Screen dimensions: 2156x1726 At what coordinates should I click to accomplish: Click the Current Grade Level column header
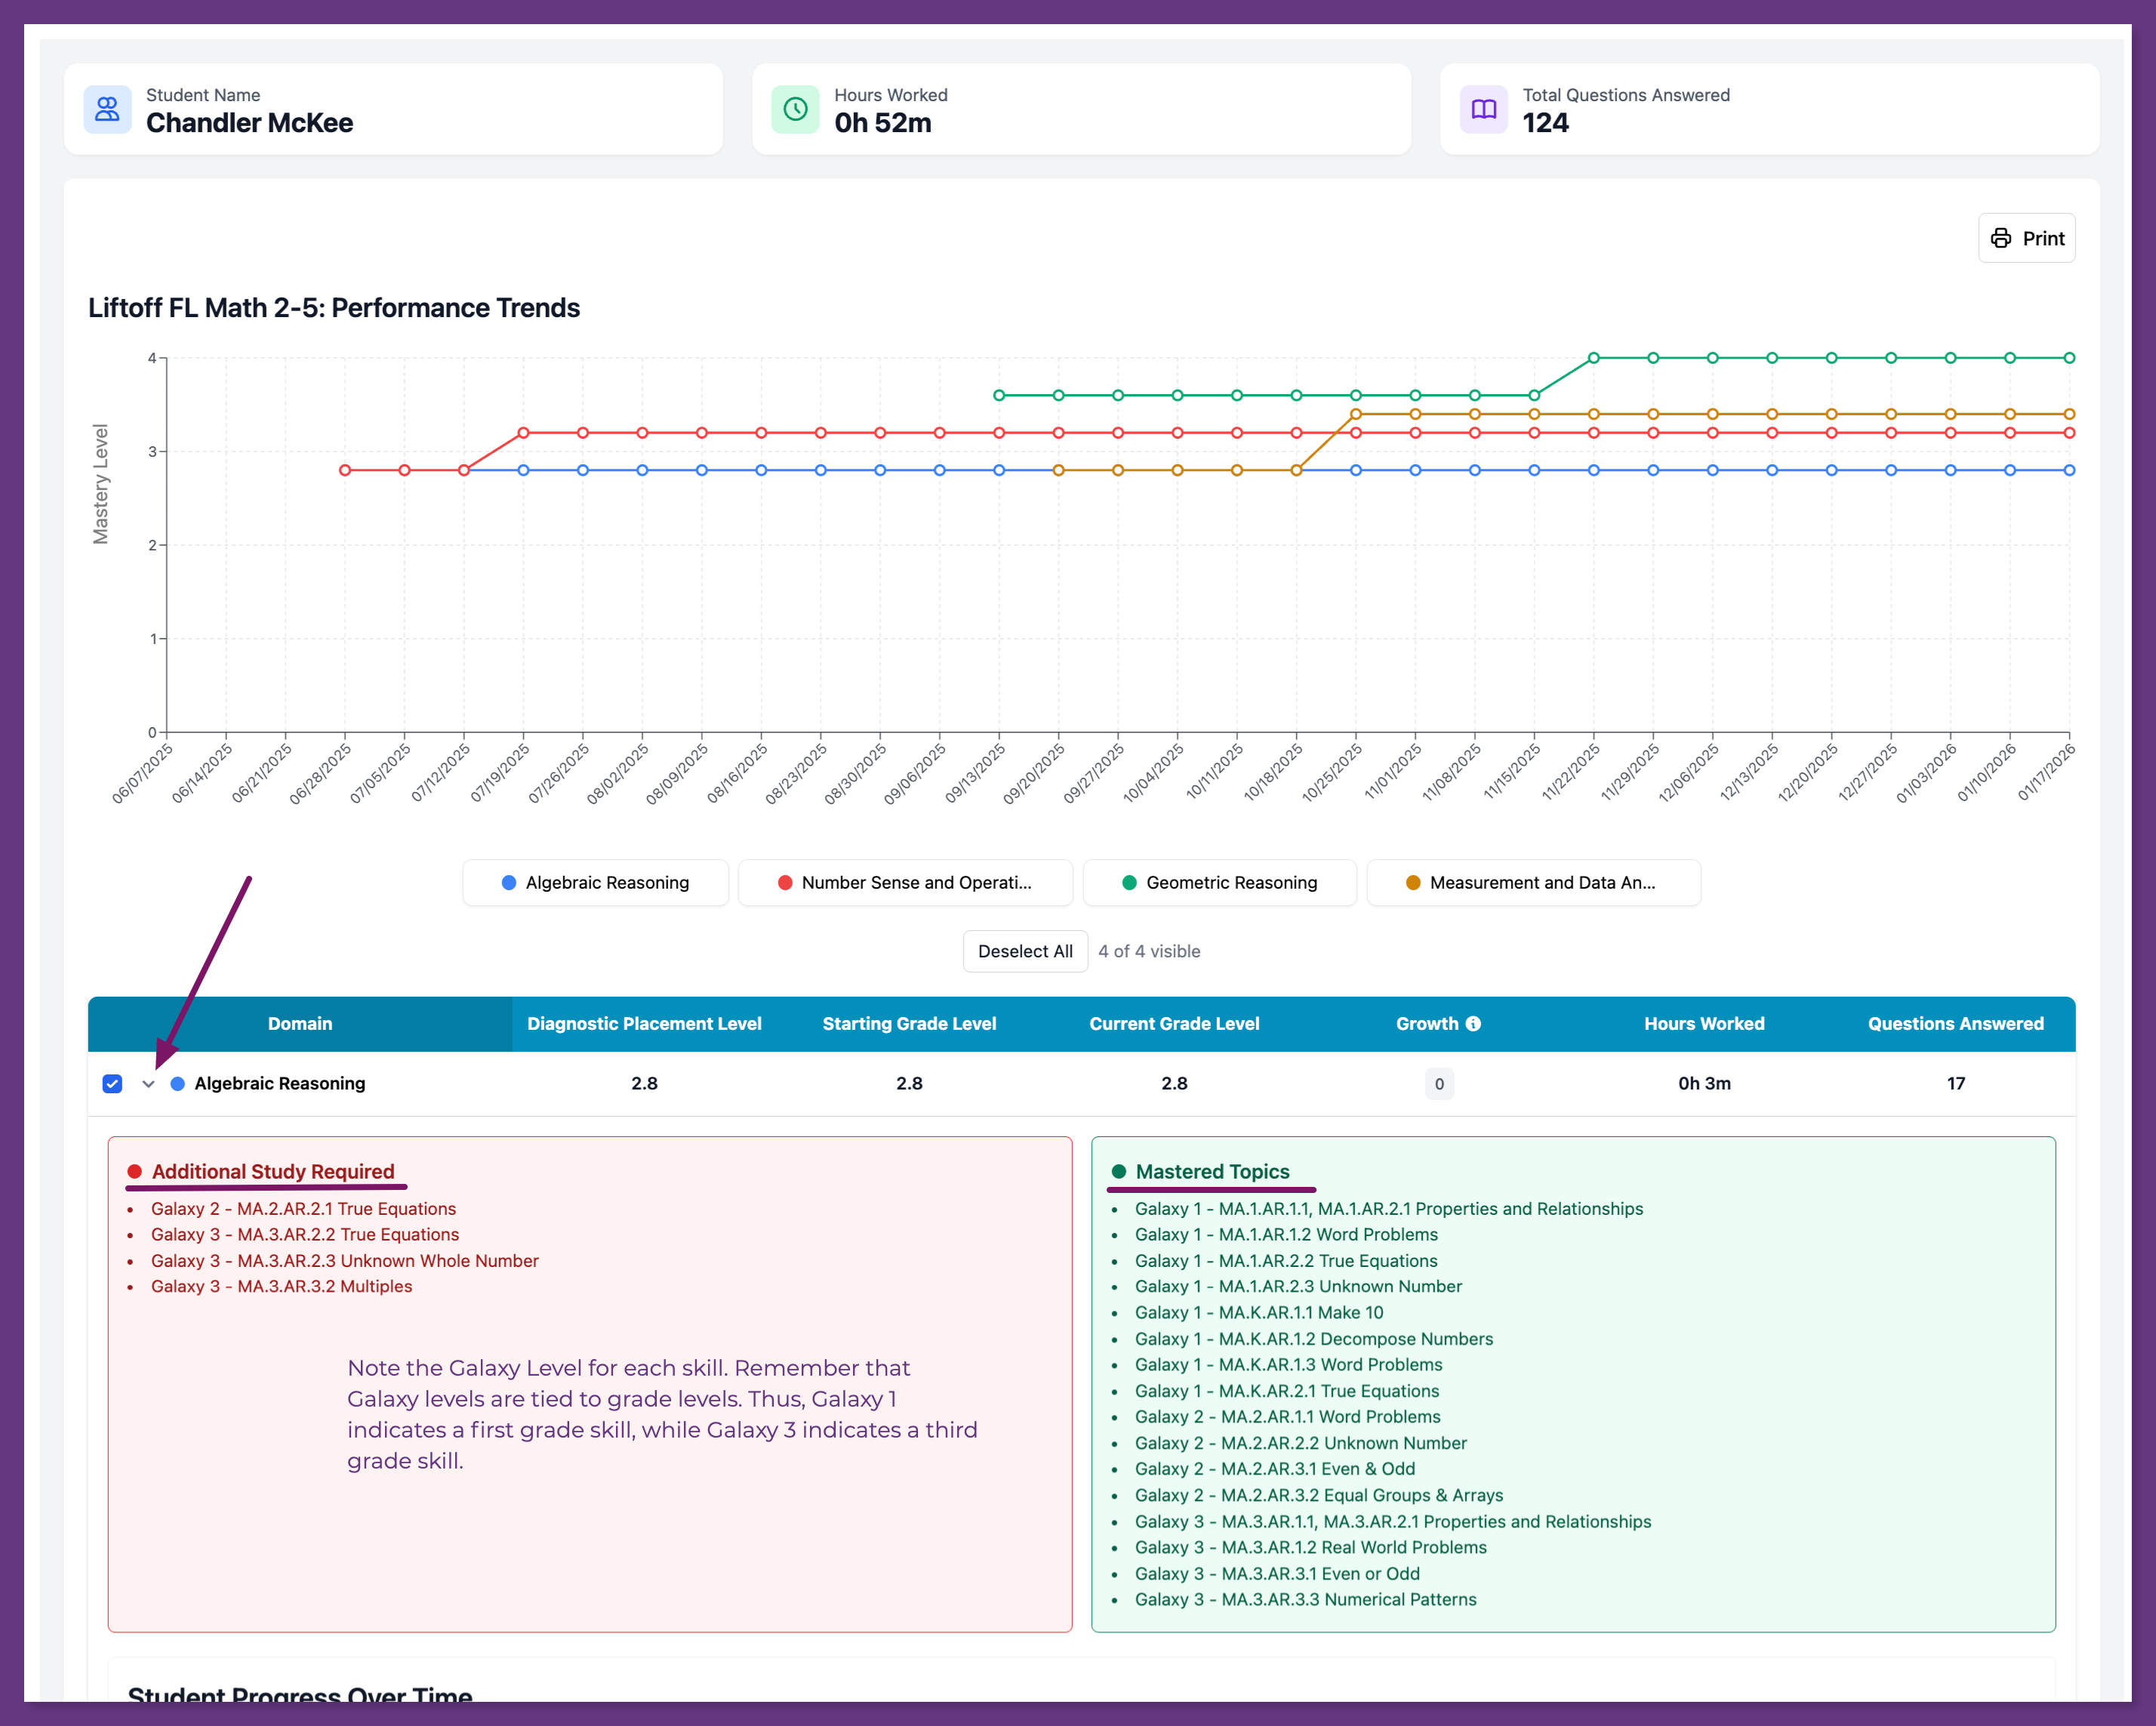pos(1173,1023)
